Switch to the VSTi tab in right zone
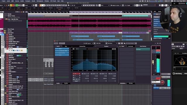187x105 pixels. [x=155, y=11]
